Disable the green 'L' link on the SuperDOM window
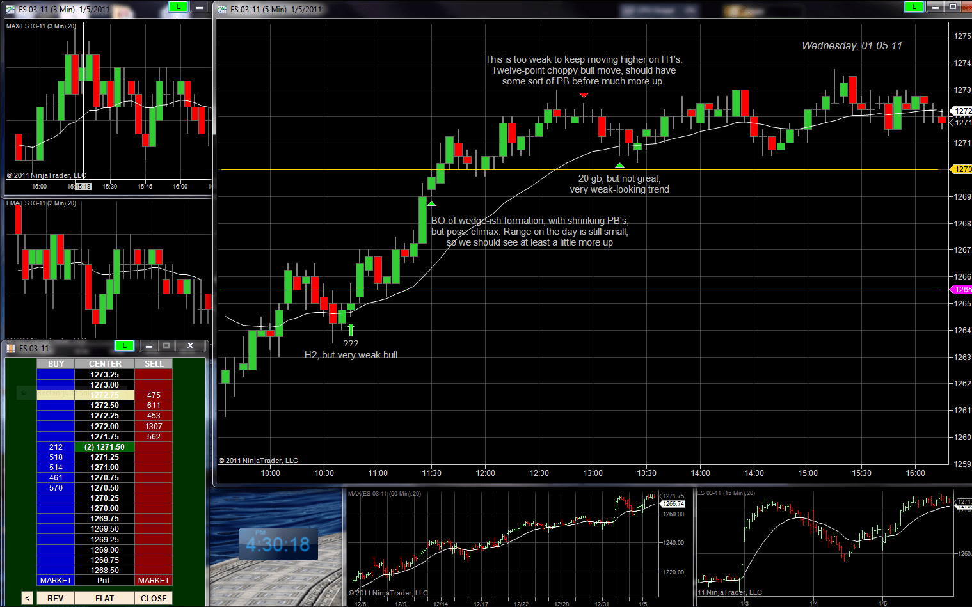972x607 pixels. pos(125,345)
